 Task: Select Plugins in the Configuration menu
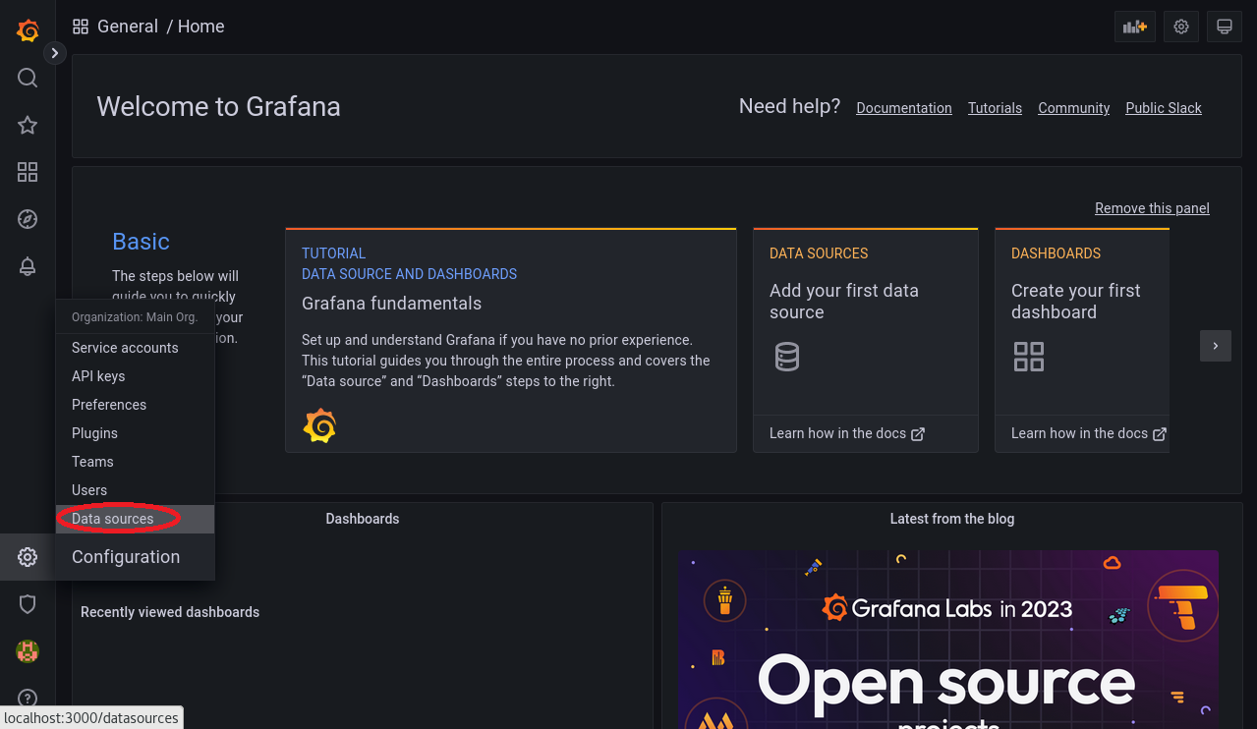(94, 433)
